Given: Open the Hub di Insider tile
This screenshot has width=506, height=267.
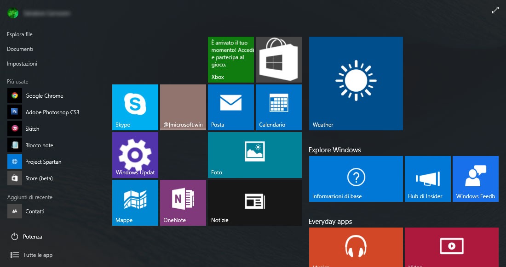Looking at the screenshot, I should coord(428,179).
